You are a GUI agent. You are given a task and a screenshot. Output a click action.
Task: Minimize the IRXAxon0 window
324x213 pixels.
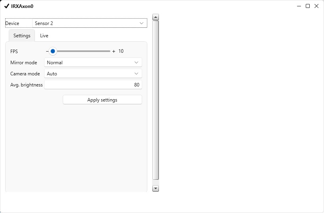[299, 6]
